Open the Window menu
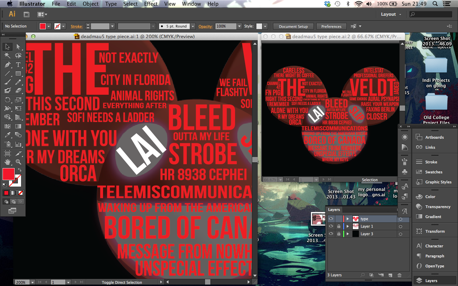Image resolution: width=458 pixels, height=286 pixels. click(x=191, y=4)
